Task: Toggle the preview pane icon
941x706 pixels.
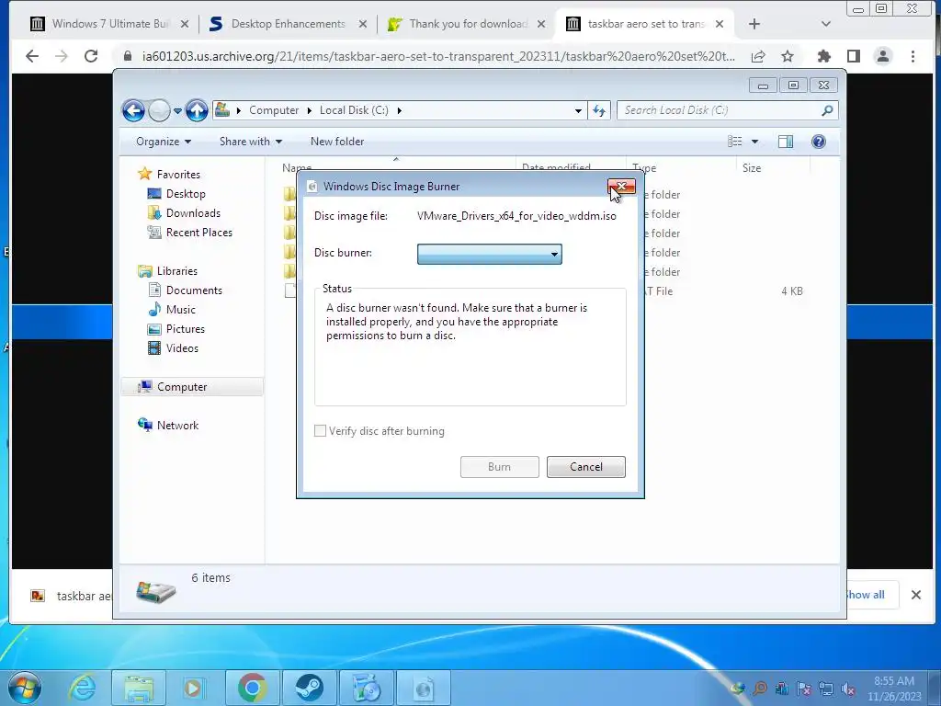Action: (x=786, y=142)
